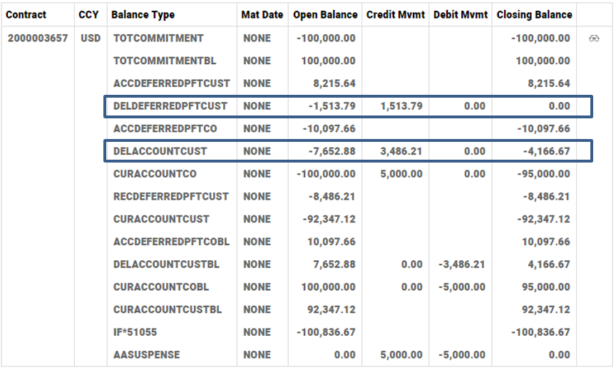The image size is (616, 370).
Task: Select the TOTCOMMITMENT balance type row
Action: (158, 38)
